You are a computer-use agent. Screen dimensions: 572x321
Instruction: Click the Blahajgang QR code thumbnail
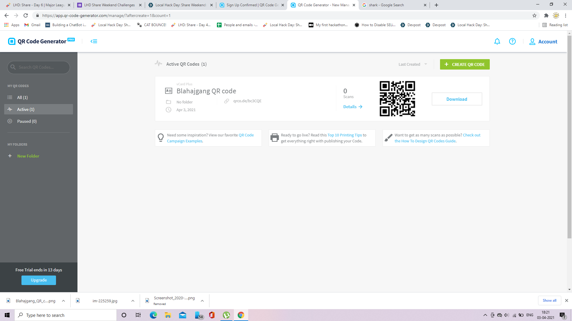click(397, 99)
